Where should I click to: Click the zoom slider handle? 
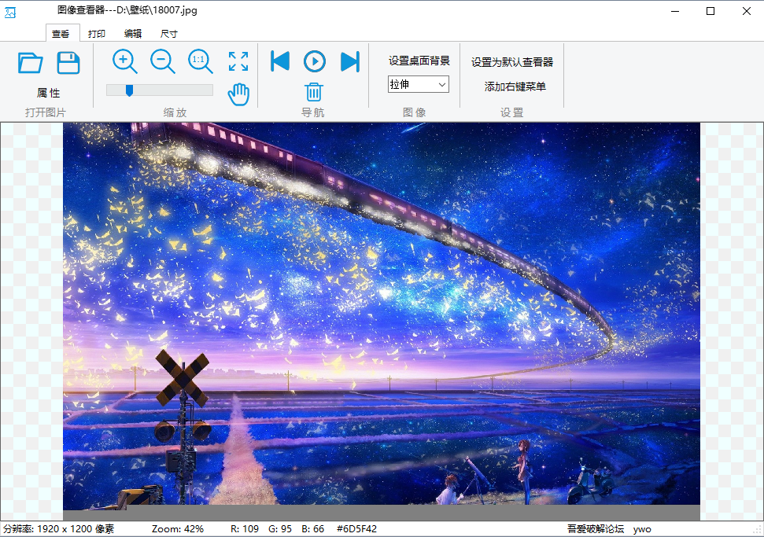click(x=129, y=90)
